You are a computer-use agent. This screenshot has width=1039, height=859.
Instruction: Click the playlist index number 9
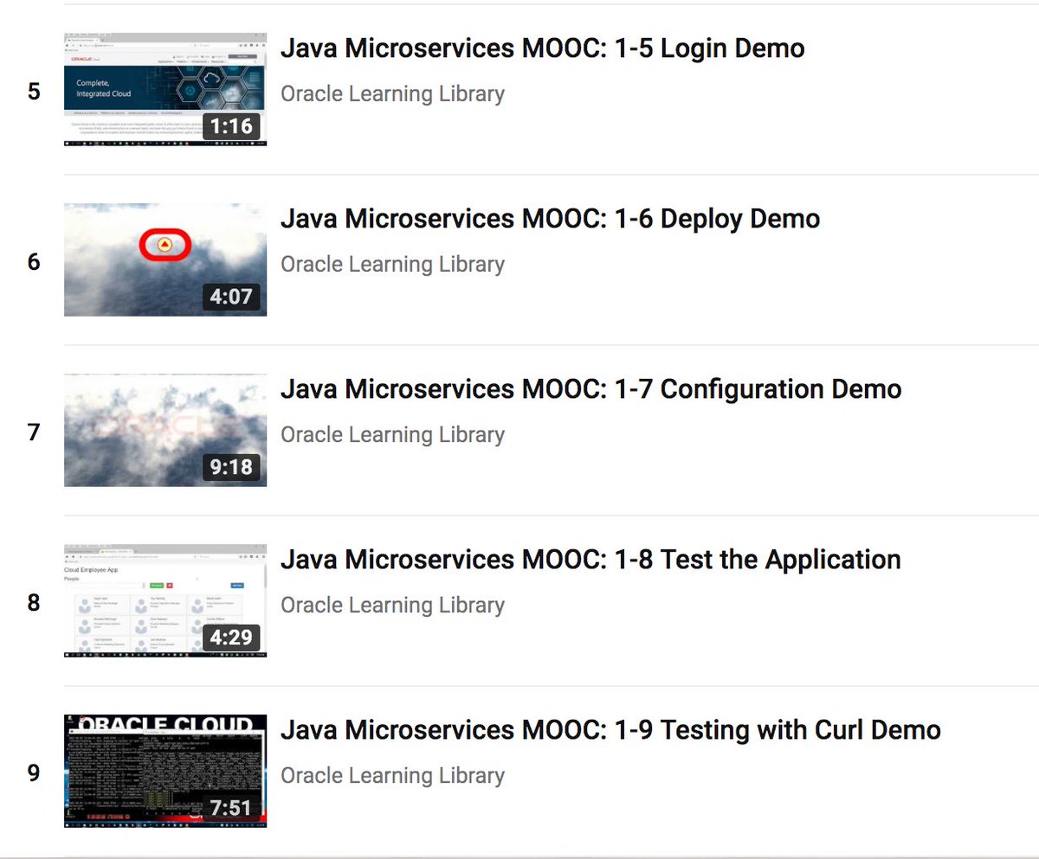pos(35,775)
